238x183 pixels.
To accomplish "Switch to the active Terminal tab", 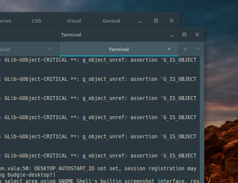I will (x=119, y=49).
